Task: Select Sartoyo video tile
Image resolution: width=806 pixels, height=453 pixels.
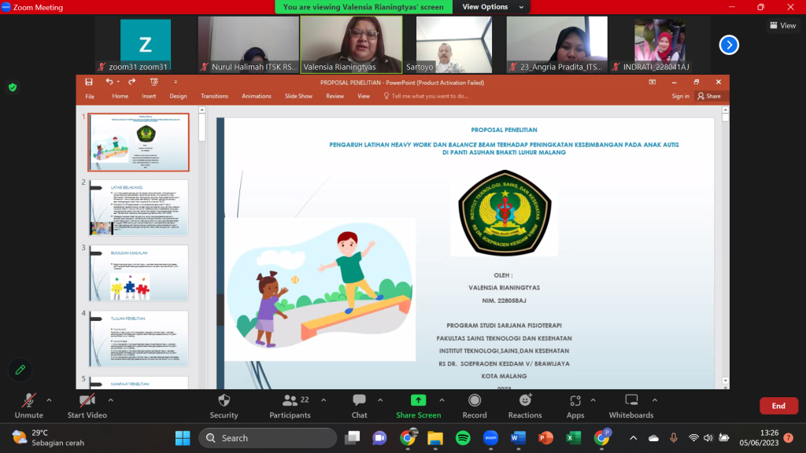Action: [x=454, y=45]
